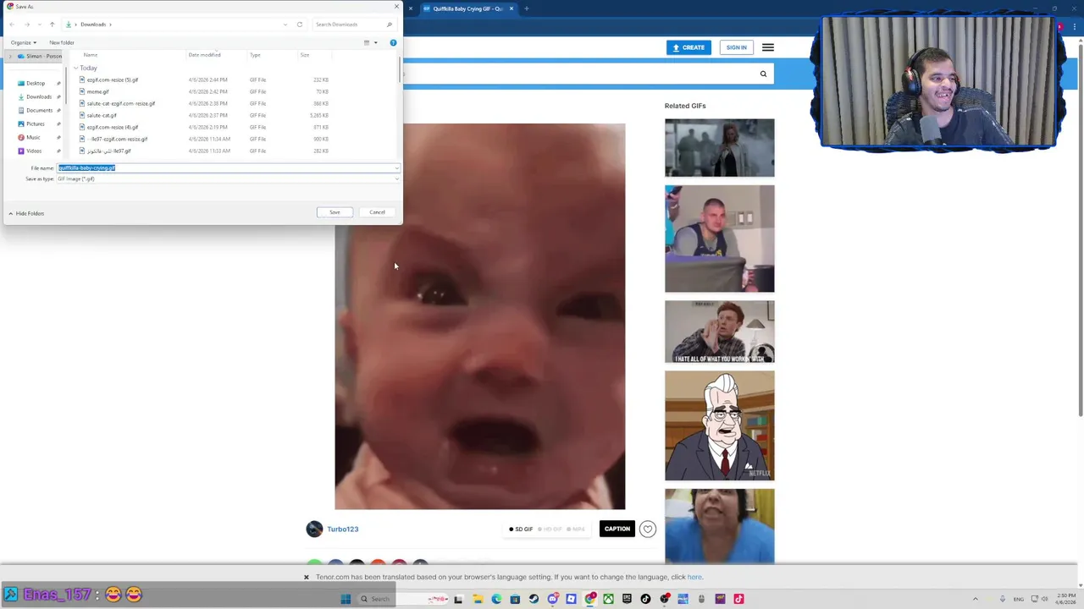The height and width of the screenshot is (609, 1084).
Task: Open recent locations dropdown in Save As
Action: pyautogui.click(x=39, y=25)
